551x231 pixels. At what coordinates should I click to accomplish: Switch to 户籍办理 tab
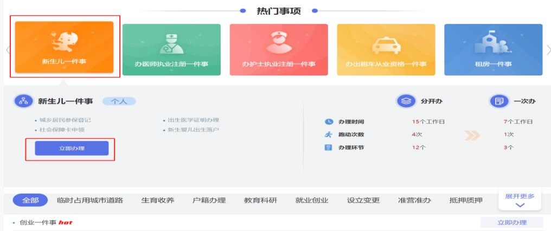(209, 200)
